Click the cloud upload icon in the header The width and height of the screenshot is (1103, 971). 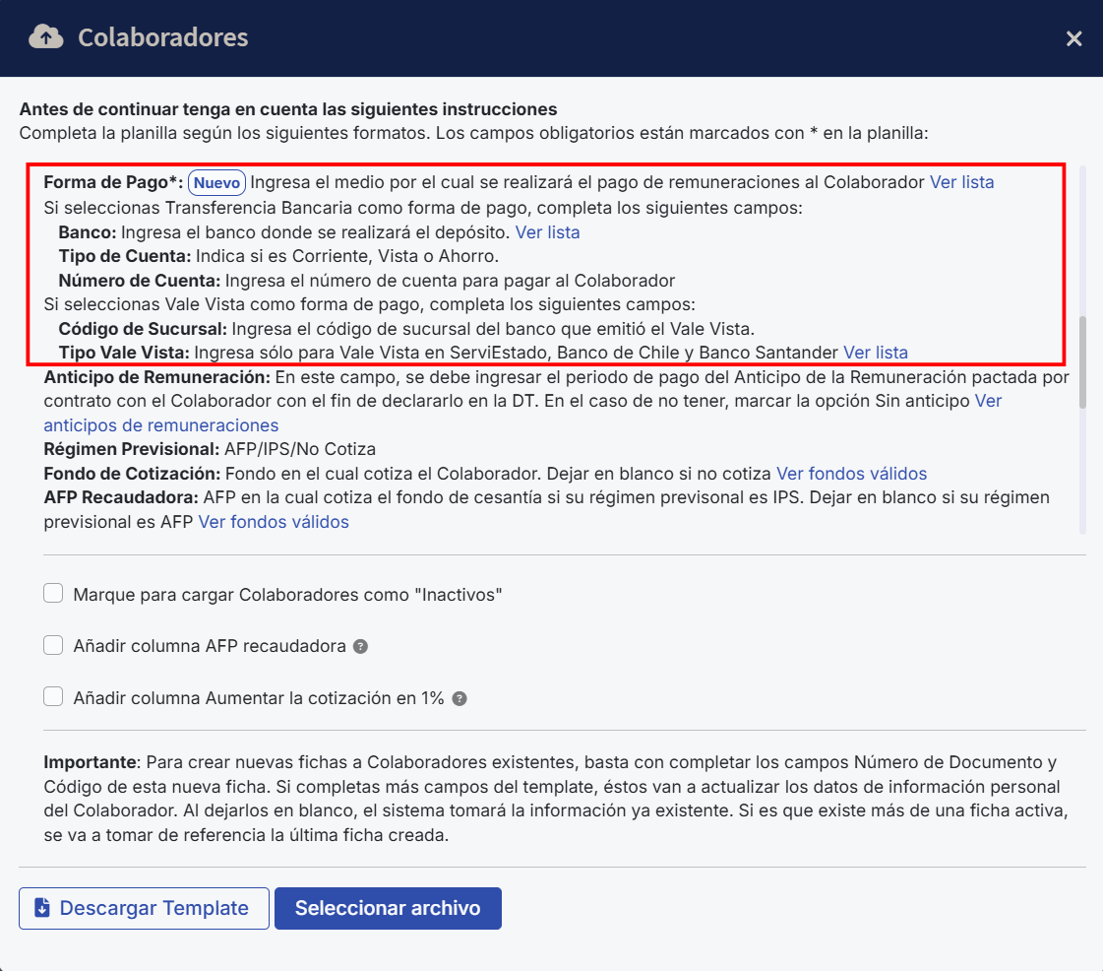[43, 37]
